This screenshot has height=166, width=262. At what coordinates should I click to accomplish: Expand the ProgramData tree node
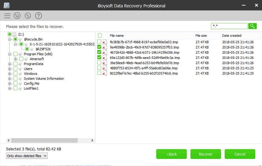[x=9, y=64]
